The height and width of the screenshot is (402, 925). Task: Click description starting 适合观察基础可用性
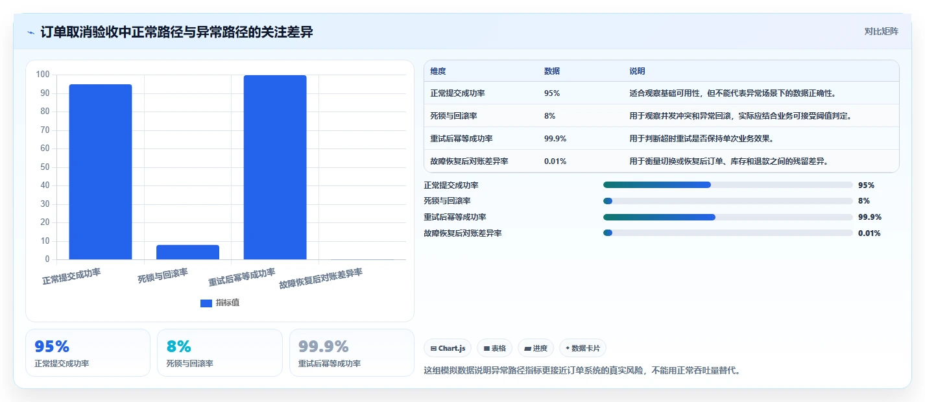pyautogui.click(x=733, y=93)
